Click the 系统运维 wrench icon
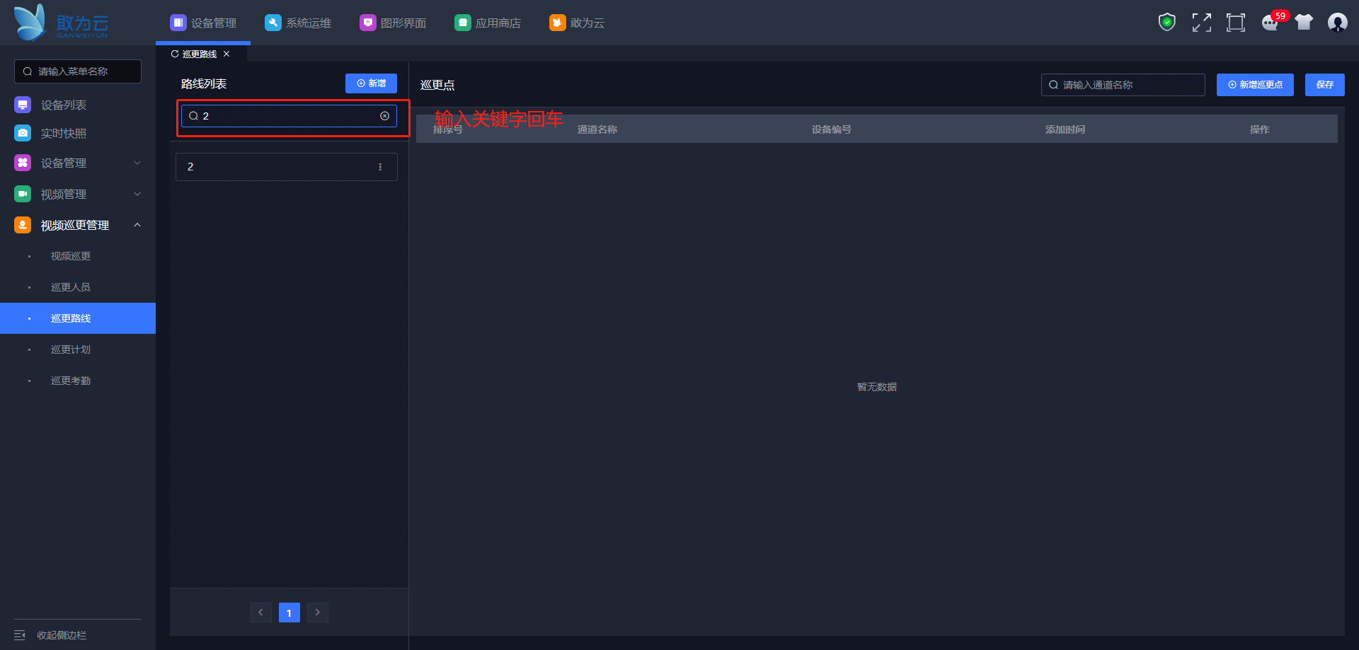Viewport: 1359px width, 650px height. (x=273, y=23)
